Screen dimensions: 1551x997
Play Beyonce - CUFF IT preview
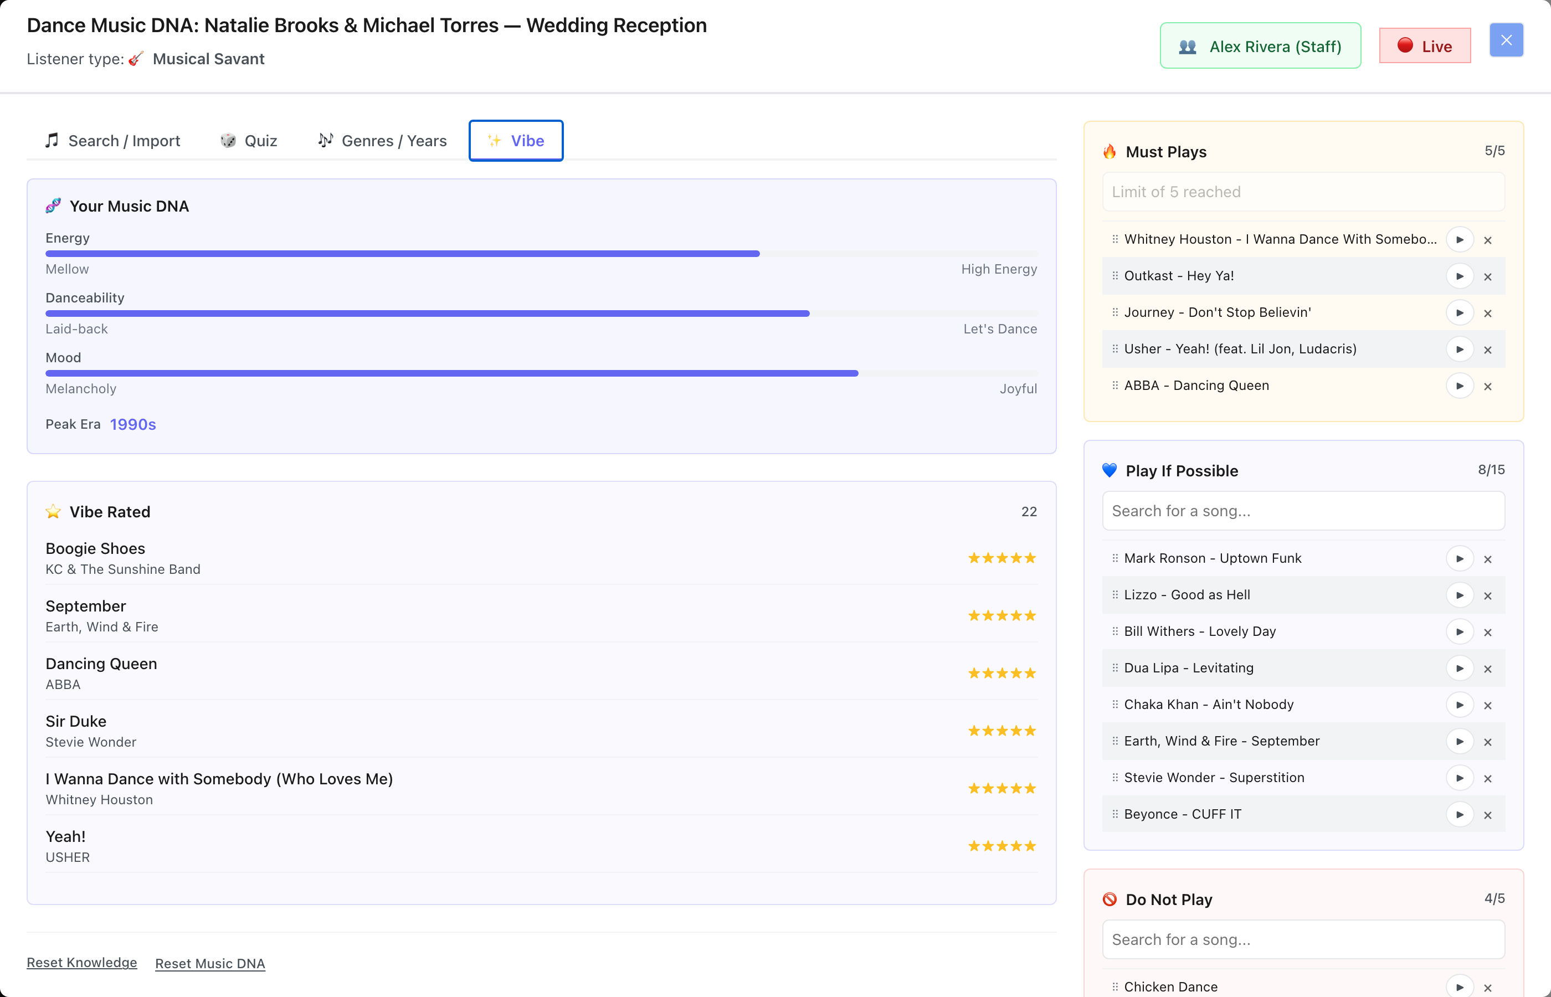click(x=1460, y=814)
